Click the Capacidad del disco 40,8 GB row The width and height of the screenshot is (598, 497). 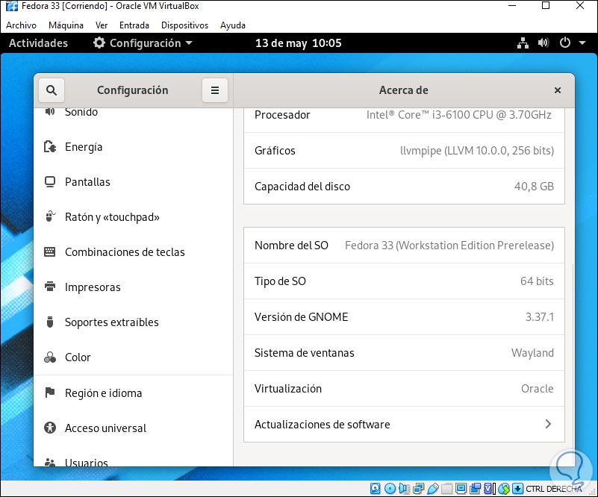tap(404, 187)
